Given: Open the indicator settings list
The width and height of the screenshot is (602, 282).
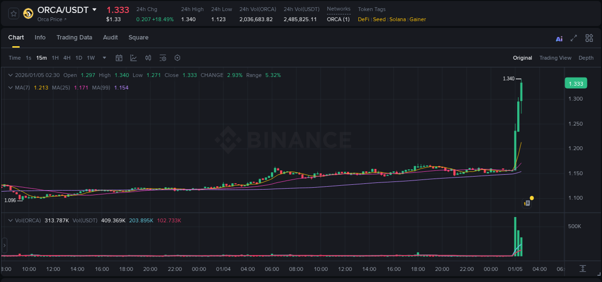Looking at the screenshot, I should pyautogui.click(x=163, y=58).
